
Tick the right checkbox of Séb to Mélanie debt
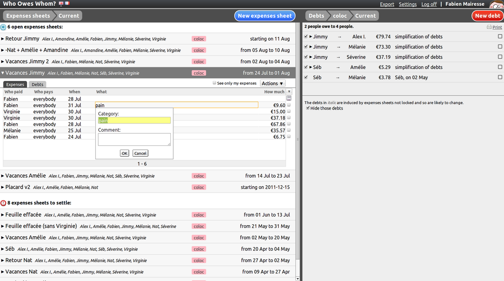(x=500, y=77)
